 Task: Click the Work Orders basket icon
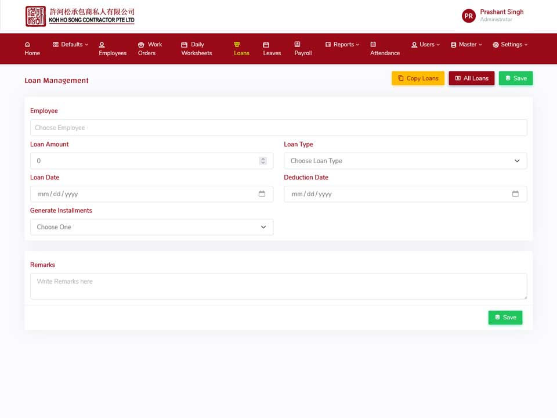[x=141, y=45]
